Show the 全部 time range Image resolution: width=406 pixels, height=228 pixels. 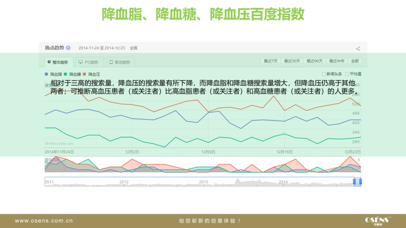pyautogui.click(x=355, y=61)
